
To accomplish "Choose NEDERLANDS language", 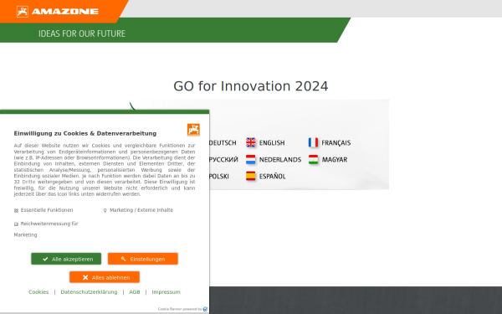I will [x=280, y=160].
